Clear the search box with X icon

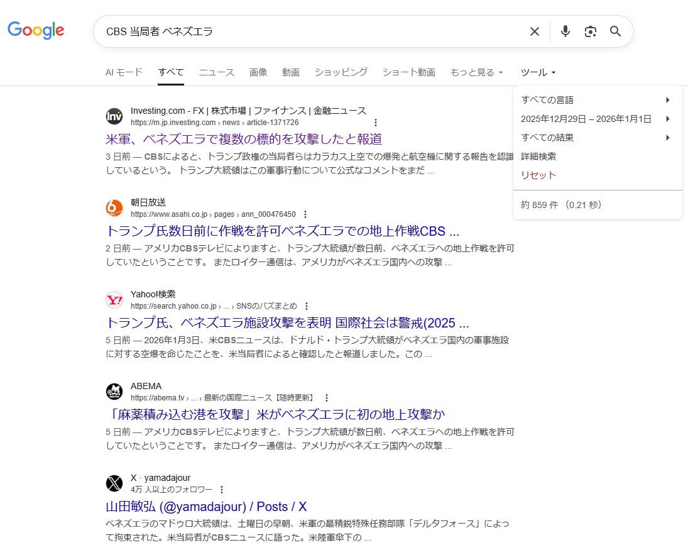click(534, 31)
